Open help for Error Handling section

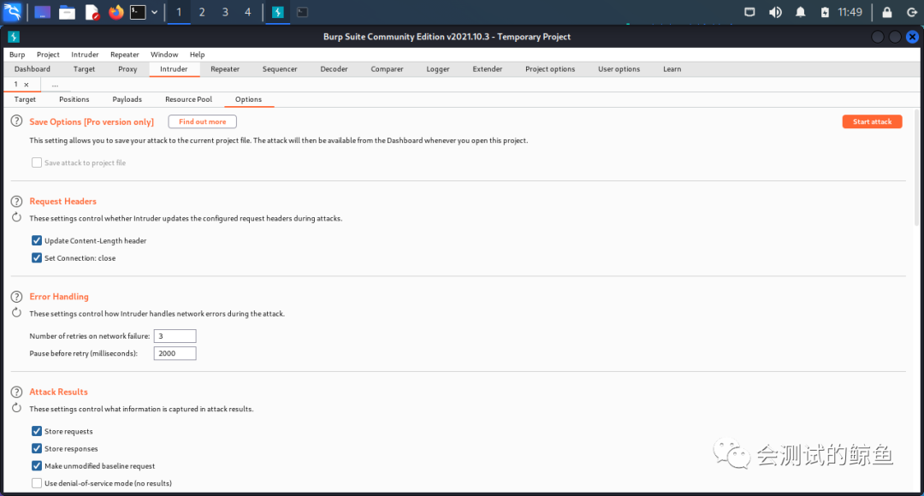point(16,297)
